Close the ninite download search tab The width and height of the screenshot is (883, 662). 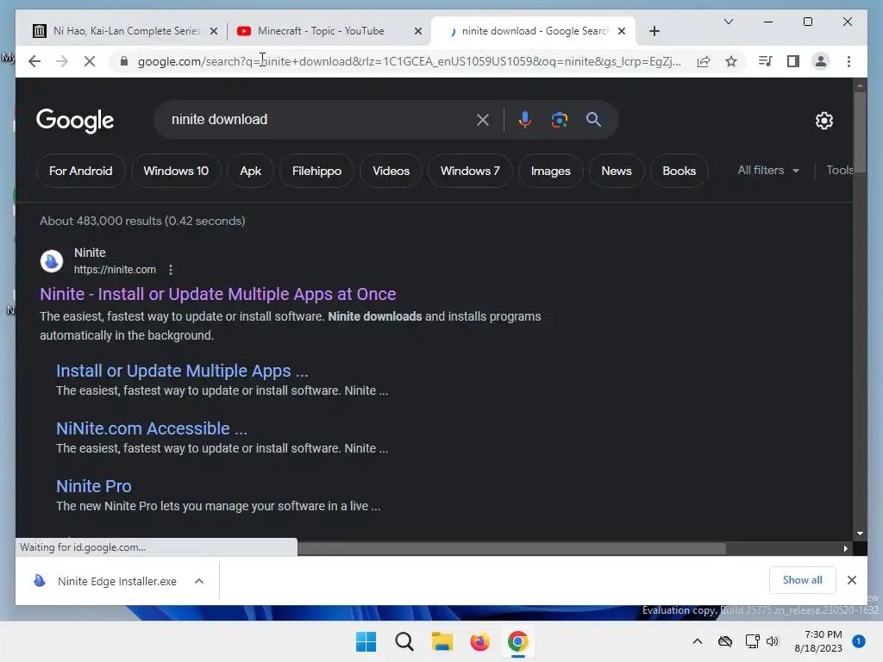pyautogui.click(x=622, y=32)
